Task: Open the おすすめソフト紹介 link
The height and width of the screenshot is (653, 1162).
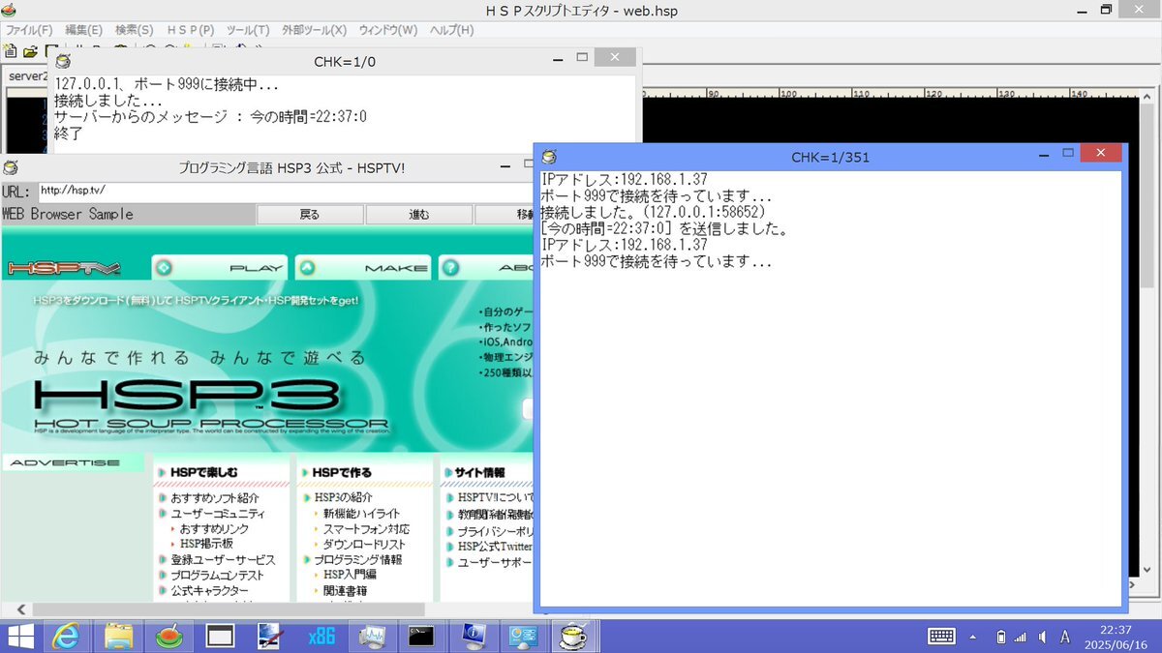Action: coord(215,497)
